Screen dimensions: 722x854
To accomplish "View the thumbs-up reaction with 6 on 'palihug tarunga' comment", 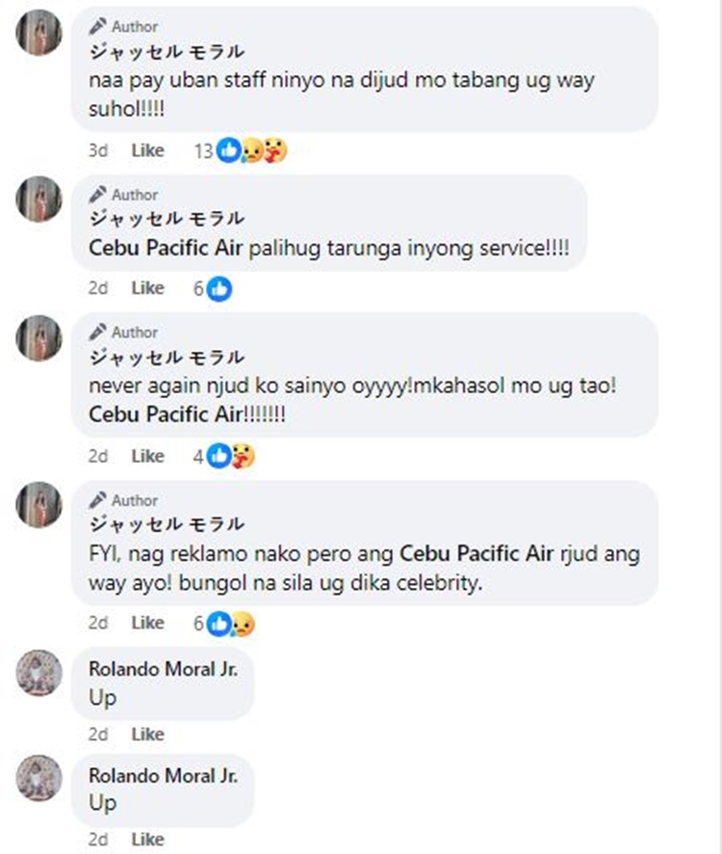I will click(219, 288).
